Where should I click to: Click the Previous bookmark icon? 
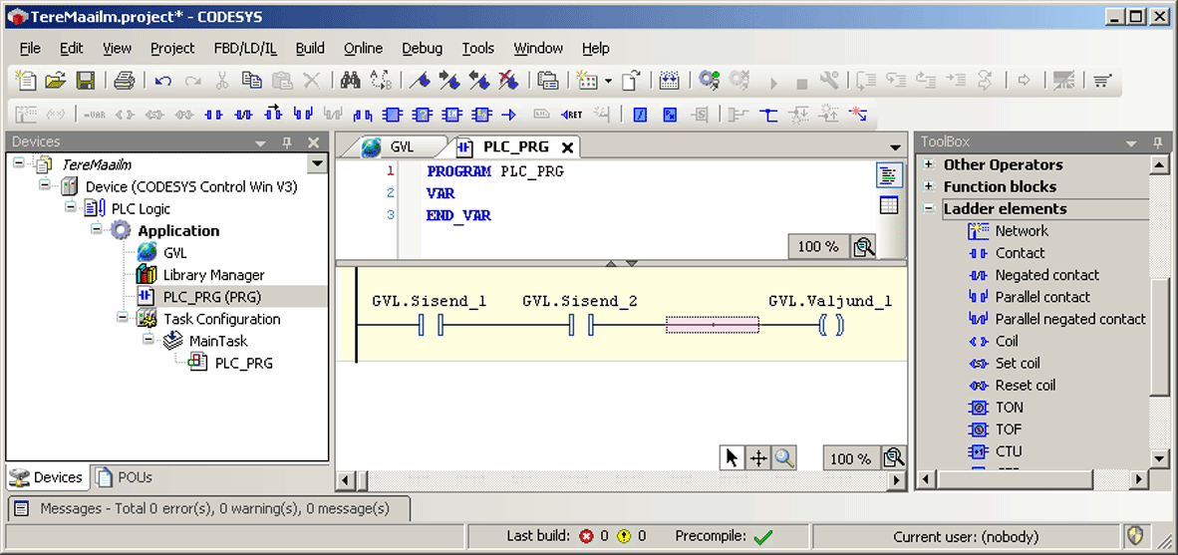[478, 80]
